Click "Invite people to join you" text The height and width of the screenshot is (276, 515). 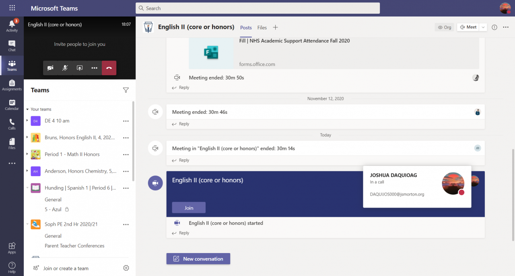point(80,44)
